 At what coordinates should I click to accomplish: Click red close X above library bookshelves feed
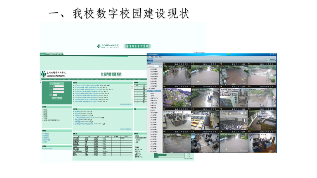246,87
